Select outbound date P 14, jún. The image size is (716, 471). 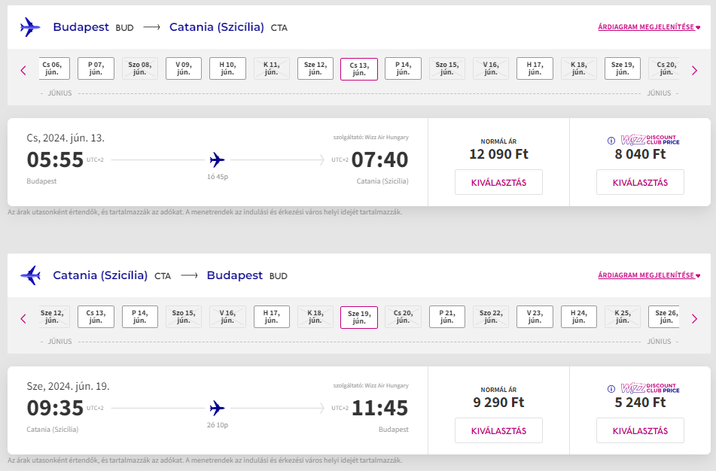coord(403,68)
